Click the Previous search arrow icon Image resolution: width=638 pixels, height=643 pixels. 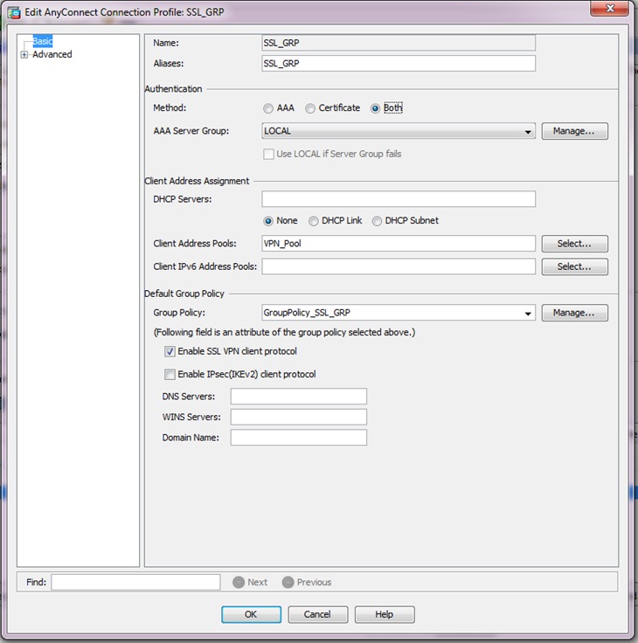tap(288, 582)
